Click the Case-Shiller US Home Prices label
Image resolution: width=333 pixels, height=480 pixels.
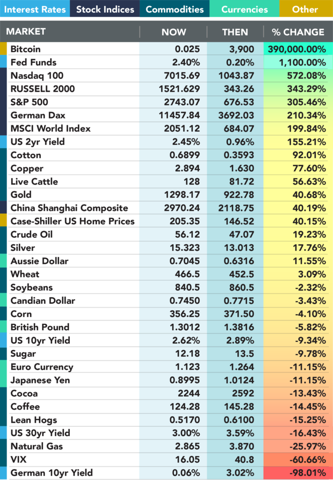[72, 221]
